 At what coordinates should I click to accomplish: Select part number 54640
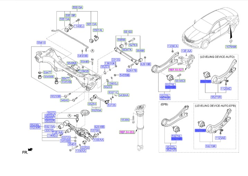coord(65,100)
